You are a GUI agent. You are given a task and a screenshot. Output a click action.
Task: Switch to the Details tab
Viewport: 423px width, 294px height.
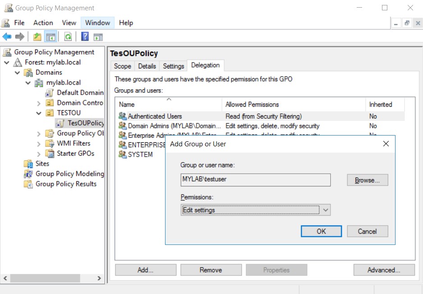(x=147, y=66)
